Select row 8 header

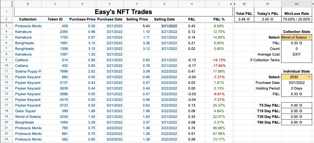click(6, 54)
